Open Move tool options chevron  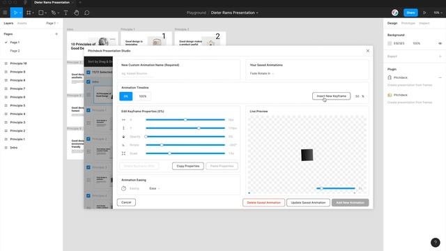click(20, 13)
